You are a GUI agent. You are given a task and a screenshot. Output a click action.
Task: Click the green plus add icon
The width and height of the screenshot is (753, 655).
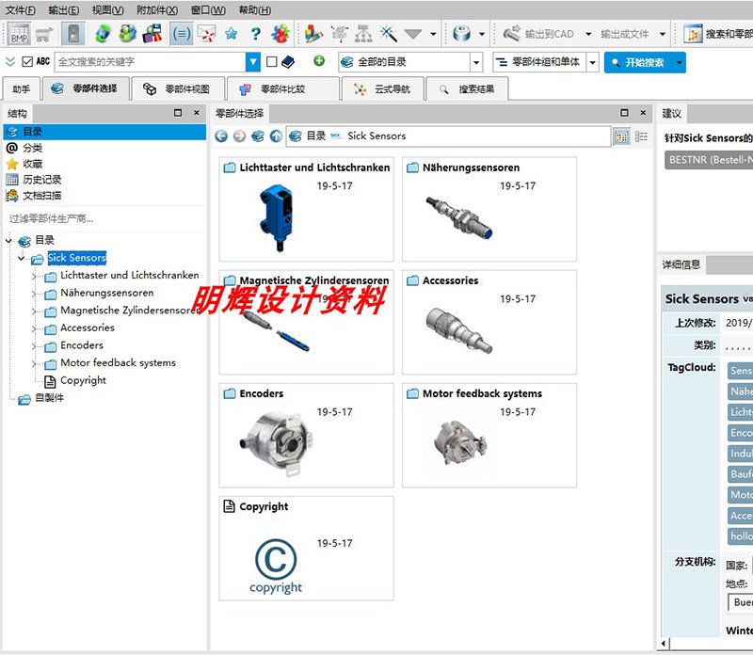click(x=319, y=61)
